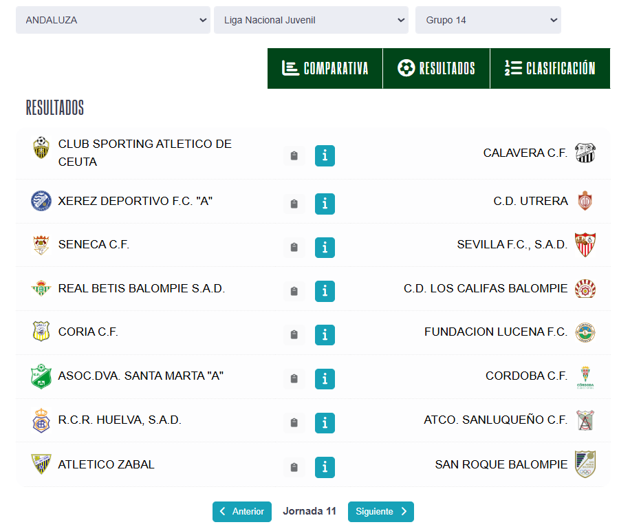Select team name C.D. LOS CALIFAS BALOMPIE
Screen dimensions: 619x529
486,288
